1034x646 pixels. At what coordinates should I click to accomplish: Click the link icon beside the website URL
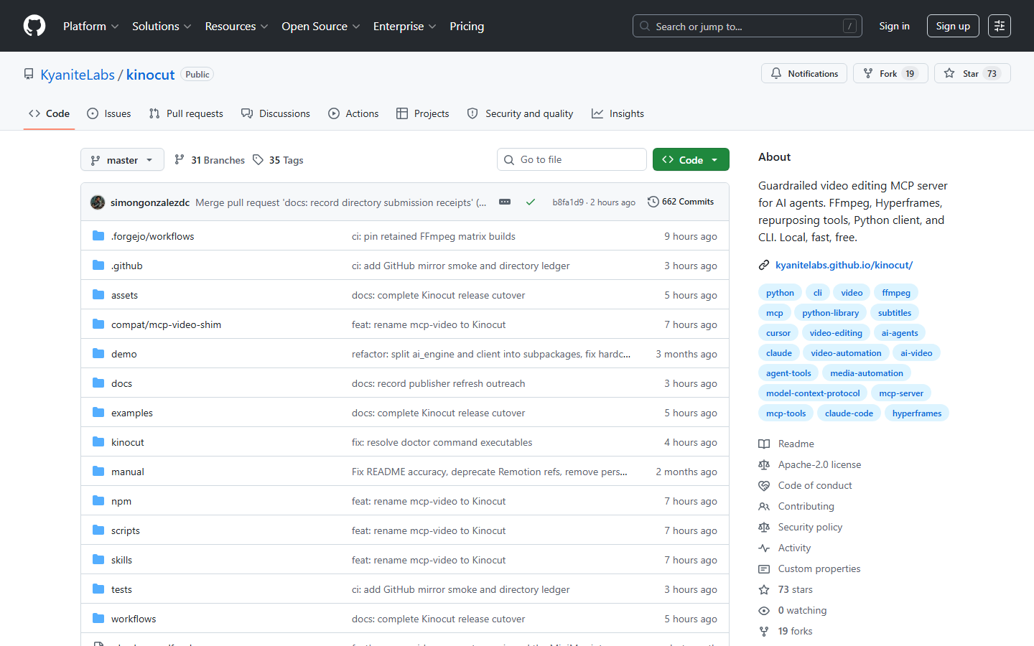(764, 266)
